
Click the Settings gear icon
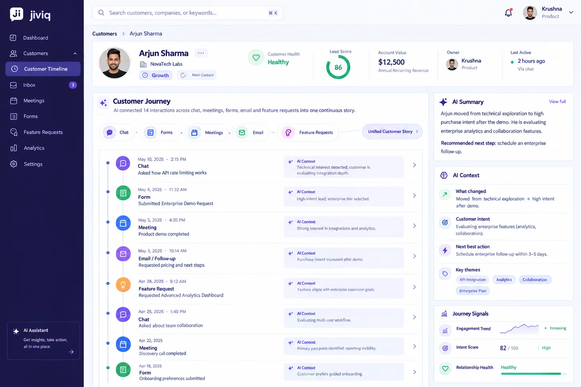[x=14, y=164]
